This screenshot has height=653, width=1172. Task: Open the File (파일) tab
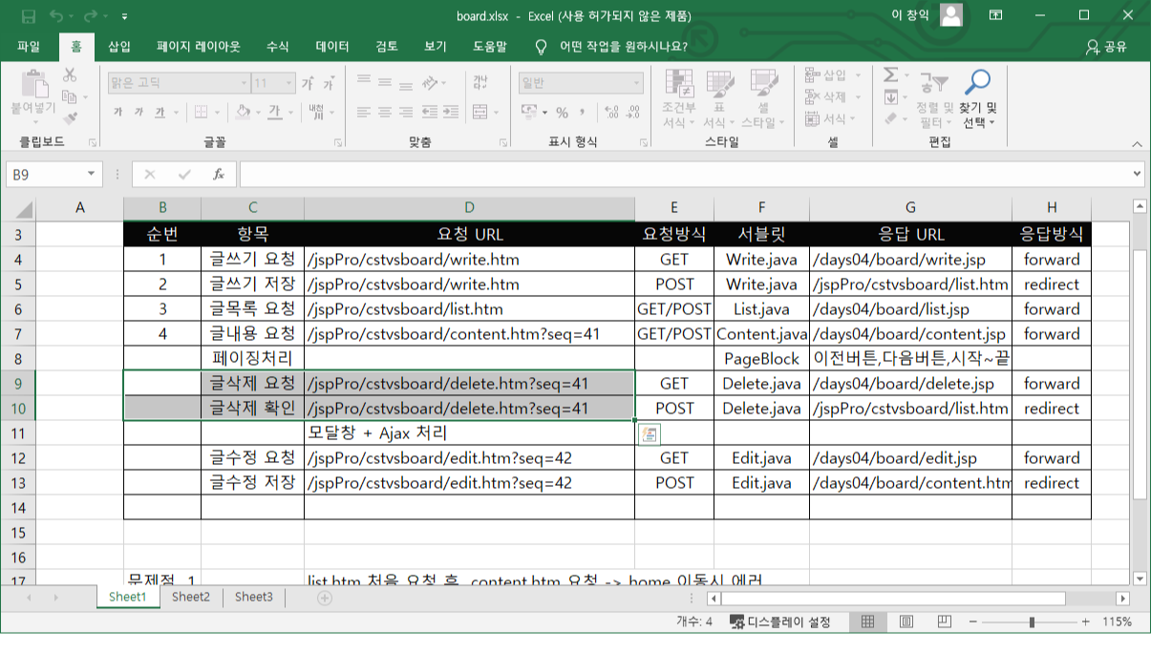pos(29,47)
